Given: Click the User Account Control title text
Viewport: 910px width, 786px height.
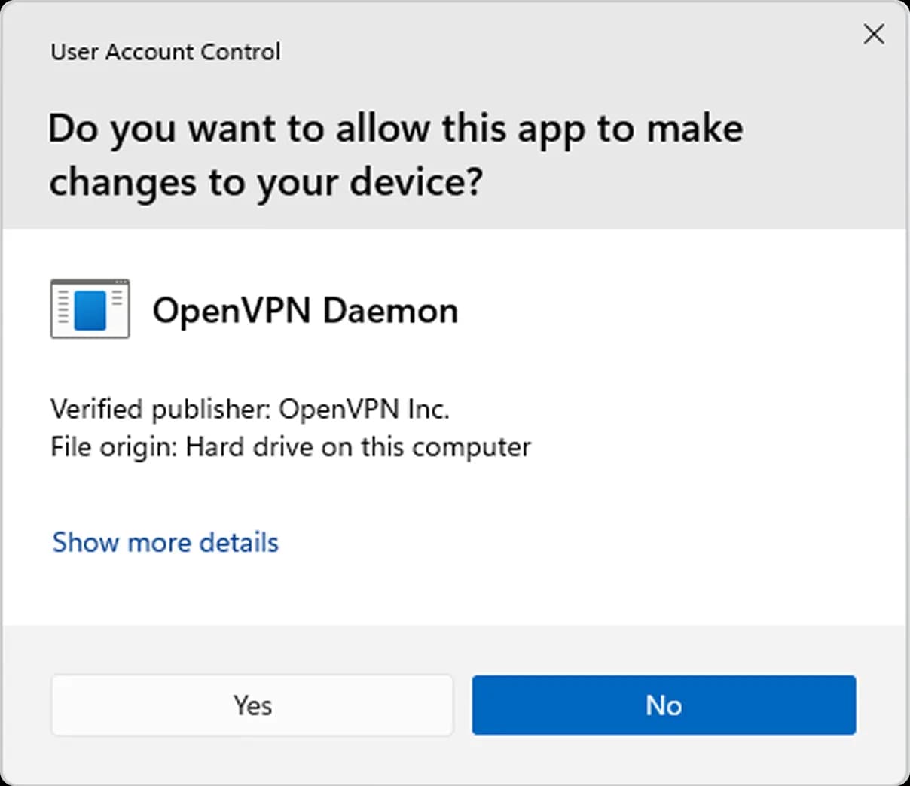Looking at the screenshot, I should [166, 52].
